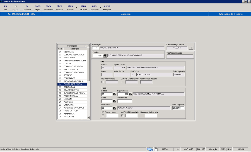
Task: Expand the dropdown arrow next to Próximo
Action: tap(76, 8)
